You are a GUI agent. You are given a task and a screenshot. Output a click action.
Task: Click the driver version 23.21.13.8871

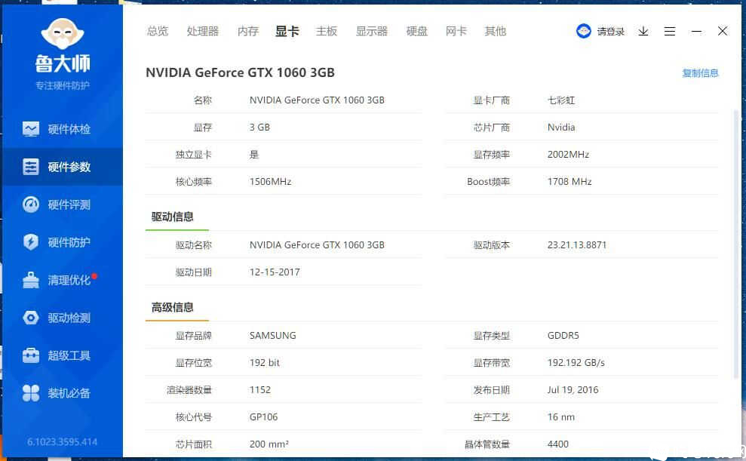(576, 245)
